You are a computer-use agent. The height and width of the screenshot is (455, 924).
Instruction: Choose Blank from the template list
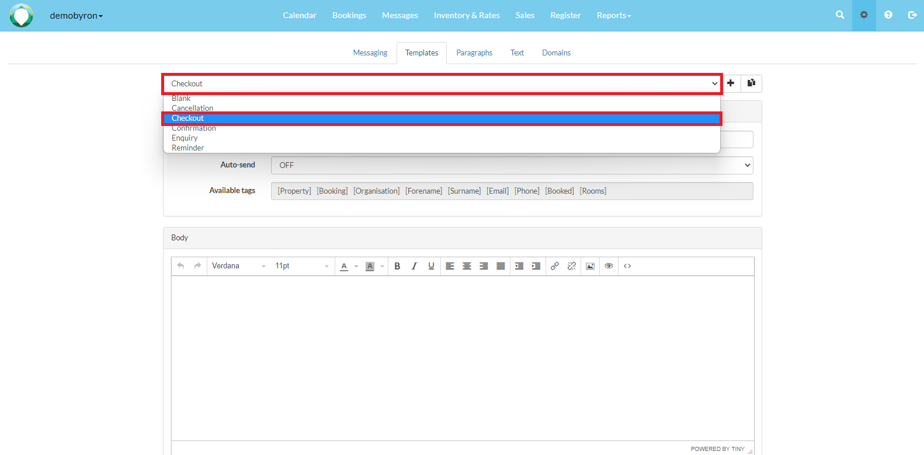[442, 98]
